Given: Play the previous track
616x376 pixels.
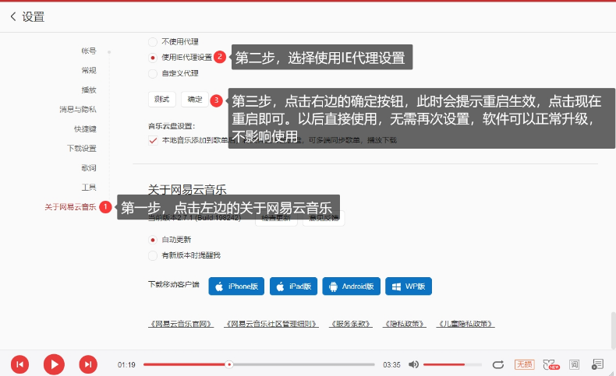Looking at the screenshot, I should (19, 364).
